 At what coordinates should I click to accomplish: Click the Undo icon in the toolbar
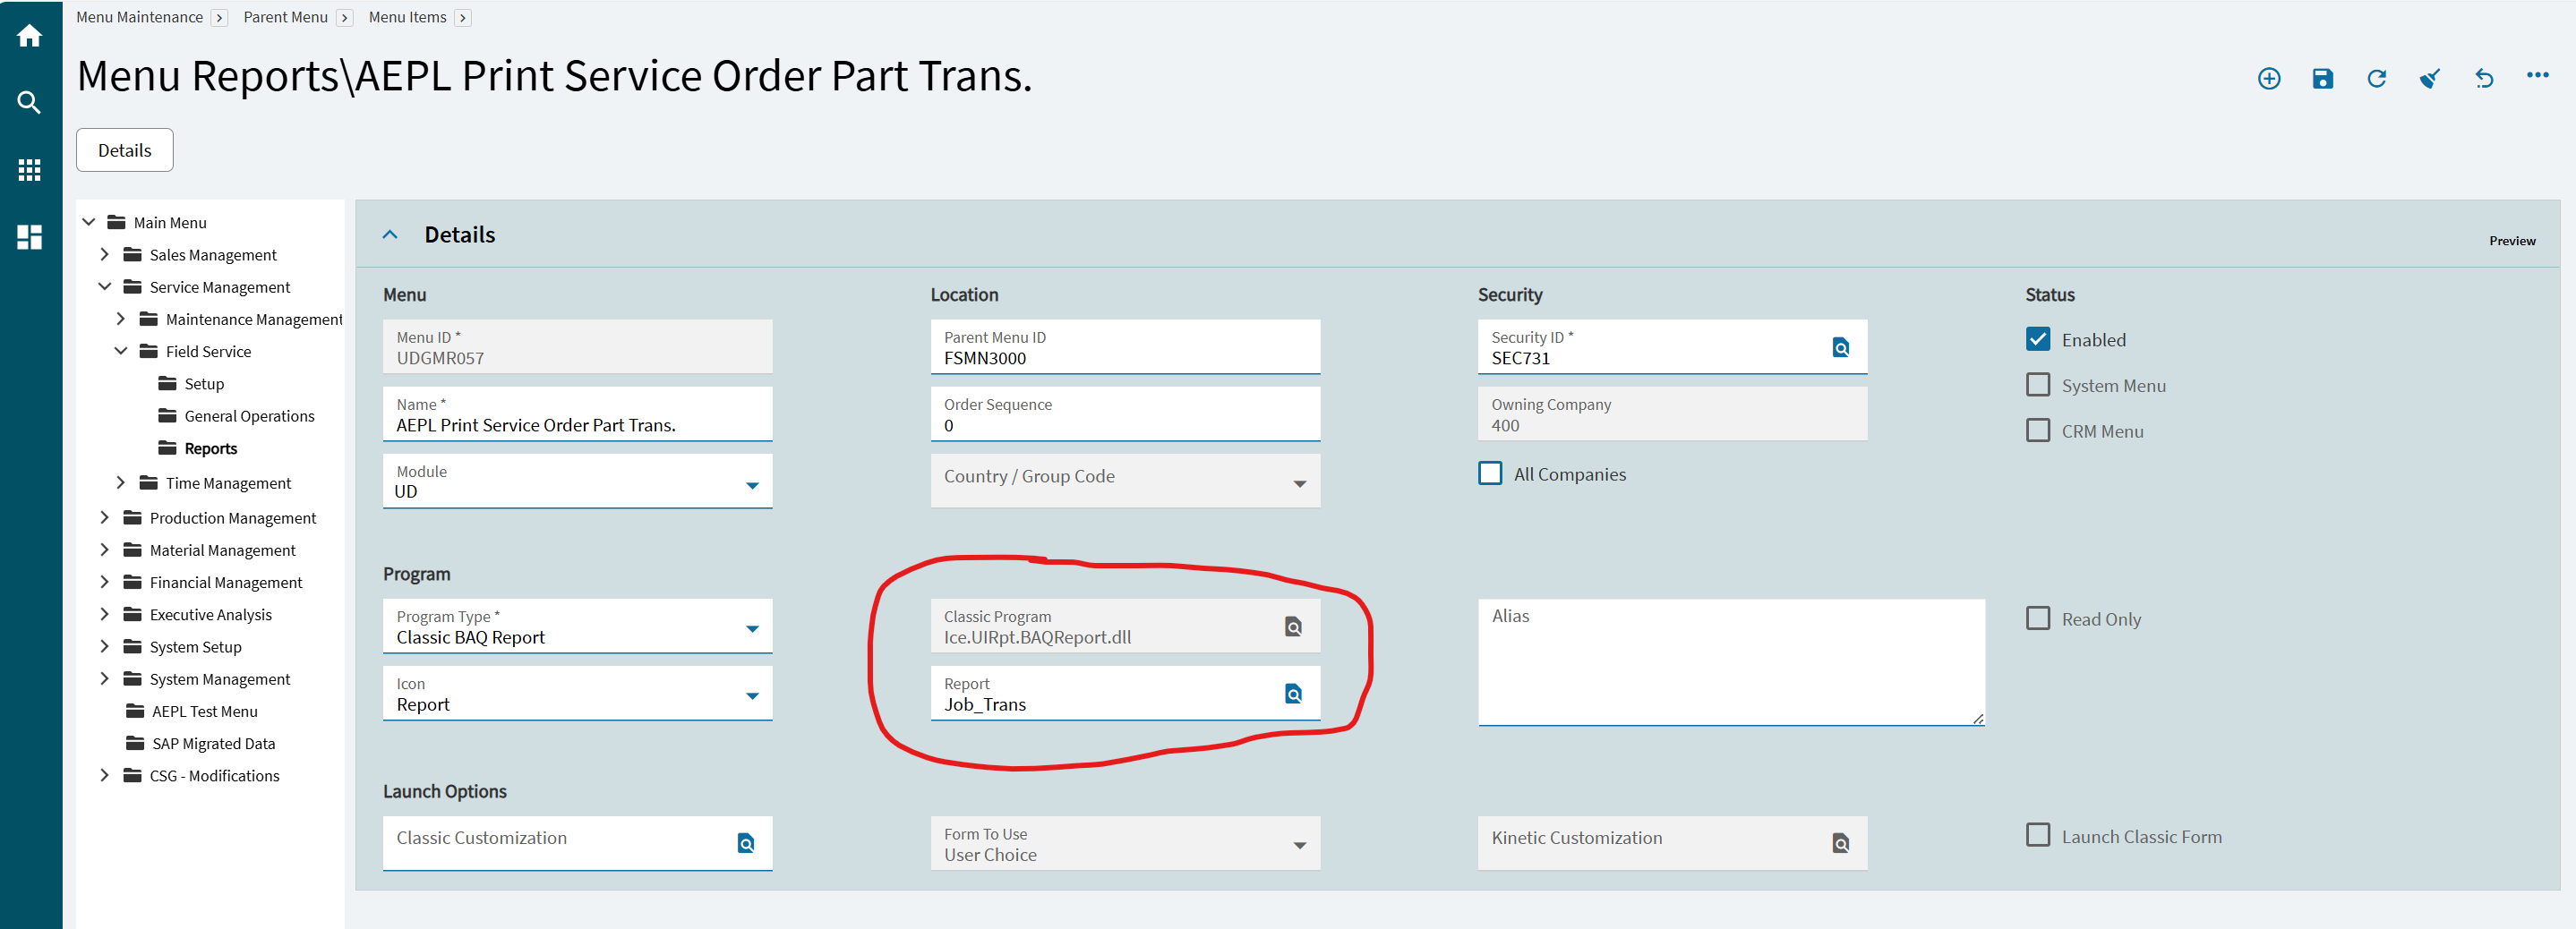point(2484,79)
